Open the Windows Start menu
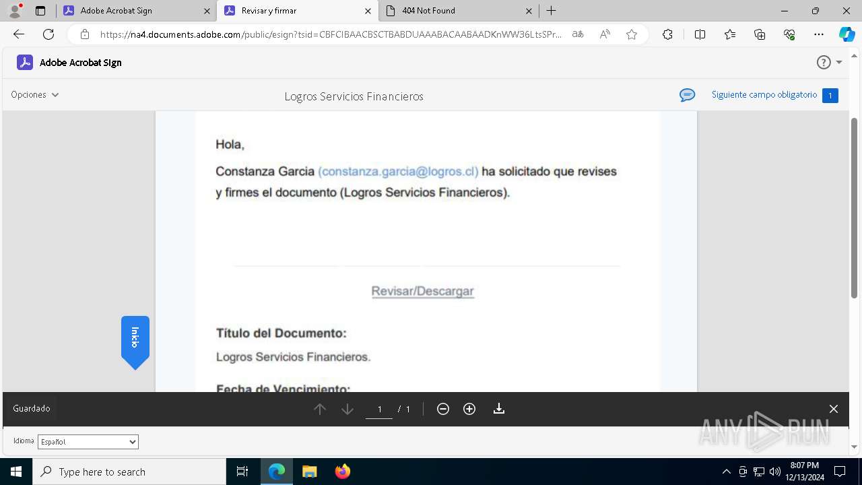The height and width of the screenshot is (485, 862). click(16, 472)
